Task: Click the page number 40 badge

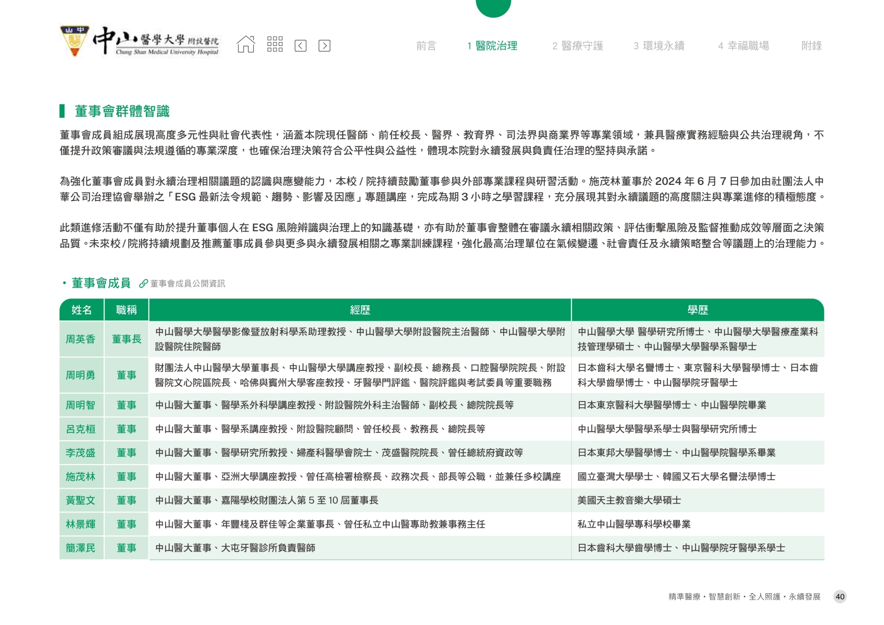Action: [x=840, y=597]
